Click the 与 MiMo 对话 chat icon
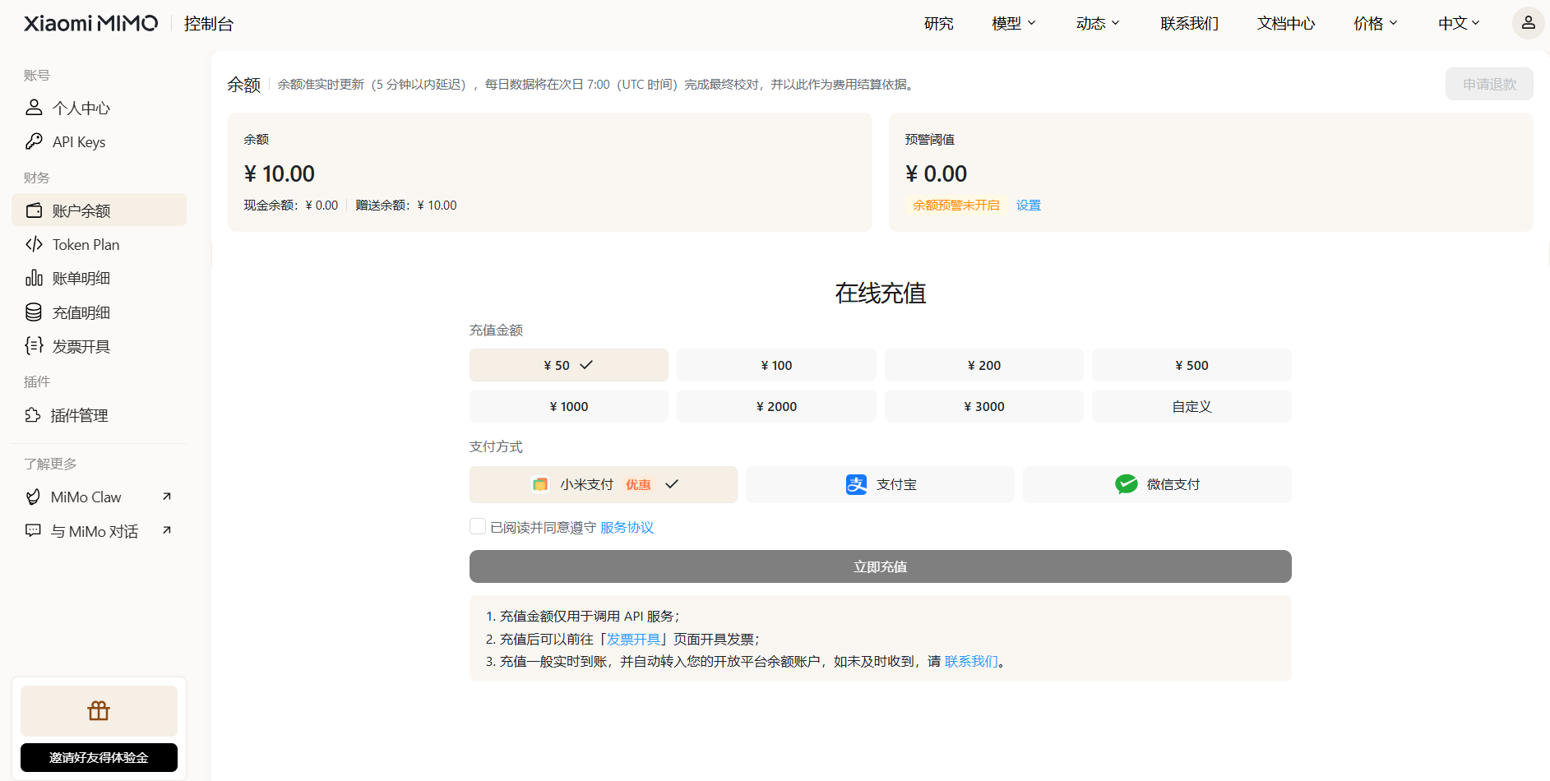This screenshot has height=781, width=1550. pos(33,531)
